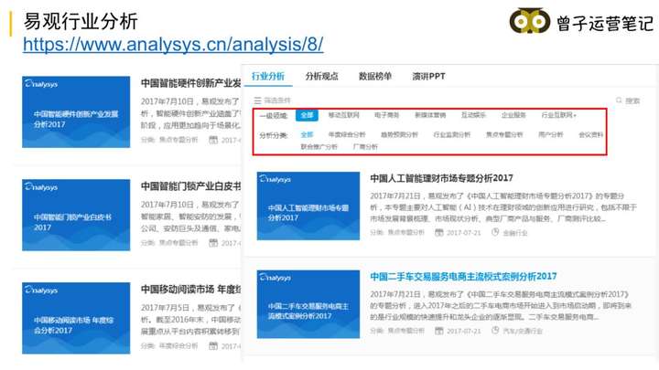
Task: Filter by 趋势预测分析 category
Action: click(x=399, y=134)
